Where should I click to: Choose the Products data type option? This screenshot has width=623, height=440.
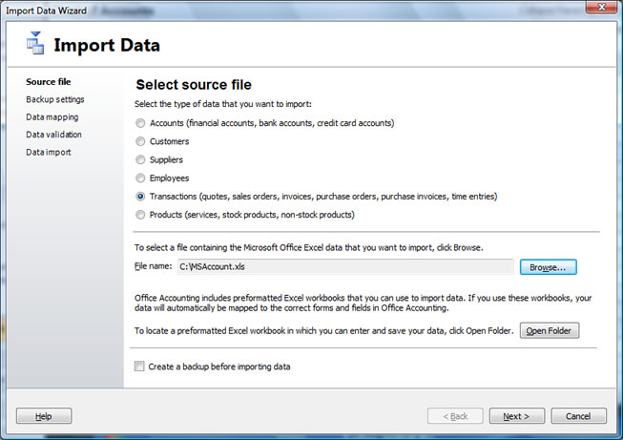[x=140, y=215]
